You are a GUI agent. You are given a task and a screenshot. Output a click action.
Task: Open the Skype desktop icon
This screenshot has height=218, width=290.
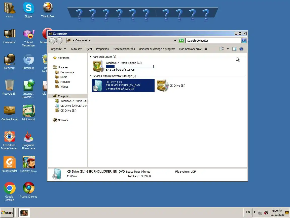(x=28, y=10)
